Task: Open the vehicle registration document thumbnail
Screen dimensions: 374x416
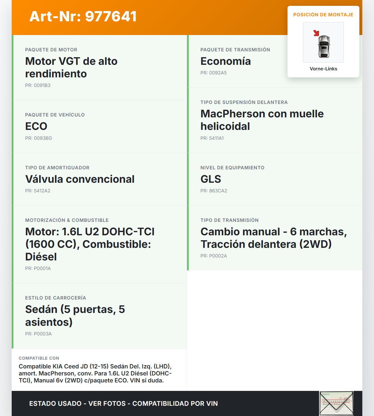Action: coord(336,403)
